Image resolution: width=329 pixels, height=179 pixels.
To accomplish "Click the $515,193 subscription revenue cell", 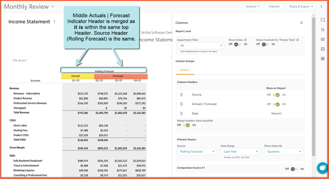I will [x=83, y=94].
